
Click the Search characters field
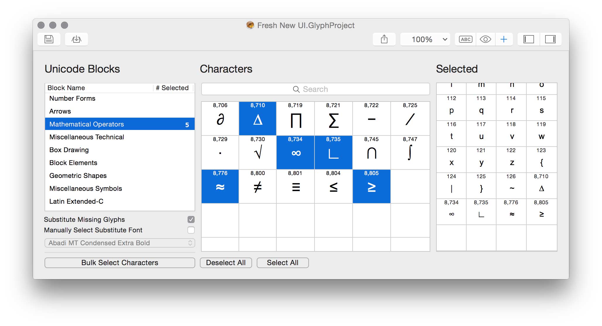315,89
